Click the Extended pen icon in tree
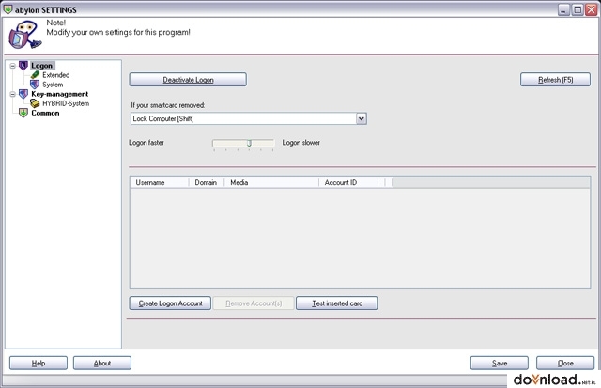Viewport: 601px width, 388px height. 35,75
